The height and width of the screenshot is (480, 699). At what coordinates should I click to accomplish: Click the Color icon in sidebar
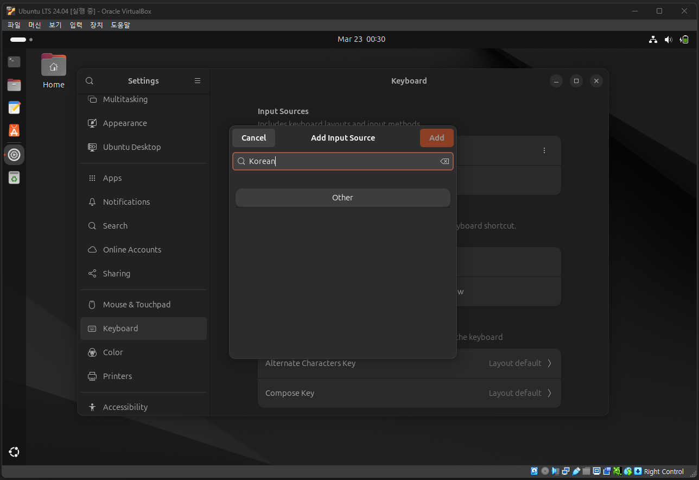click(x=92, y=352)
